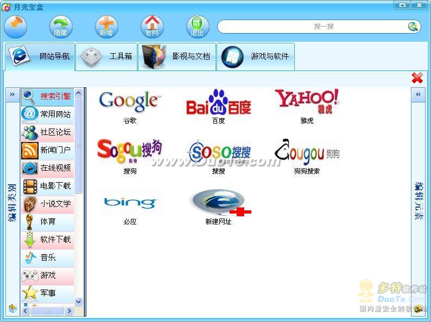Switch to the 影视与文档 tab
The height and width of the screenshot is (322, 431).
[x=177, y=56]
